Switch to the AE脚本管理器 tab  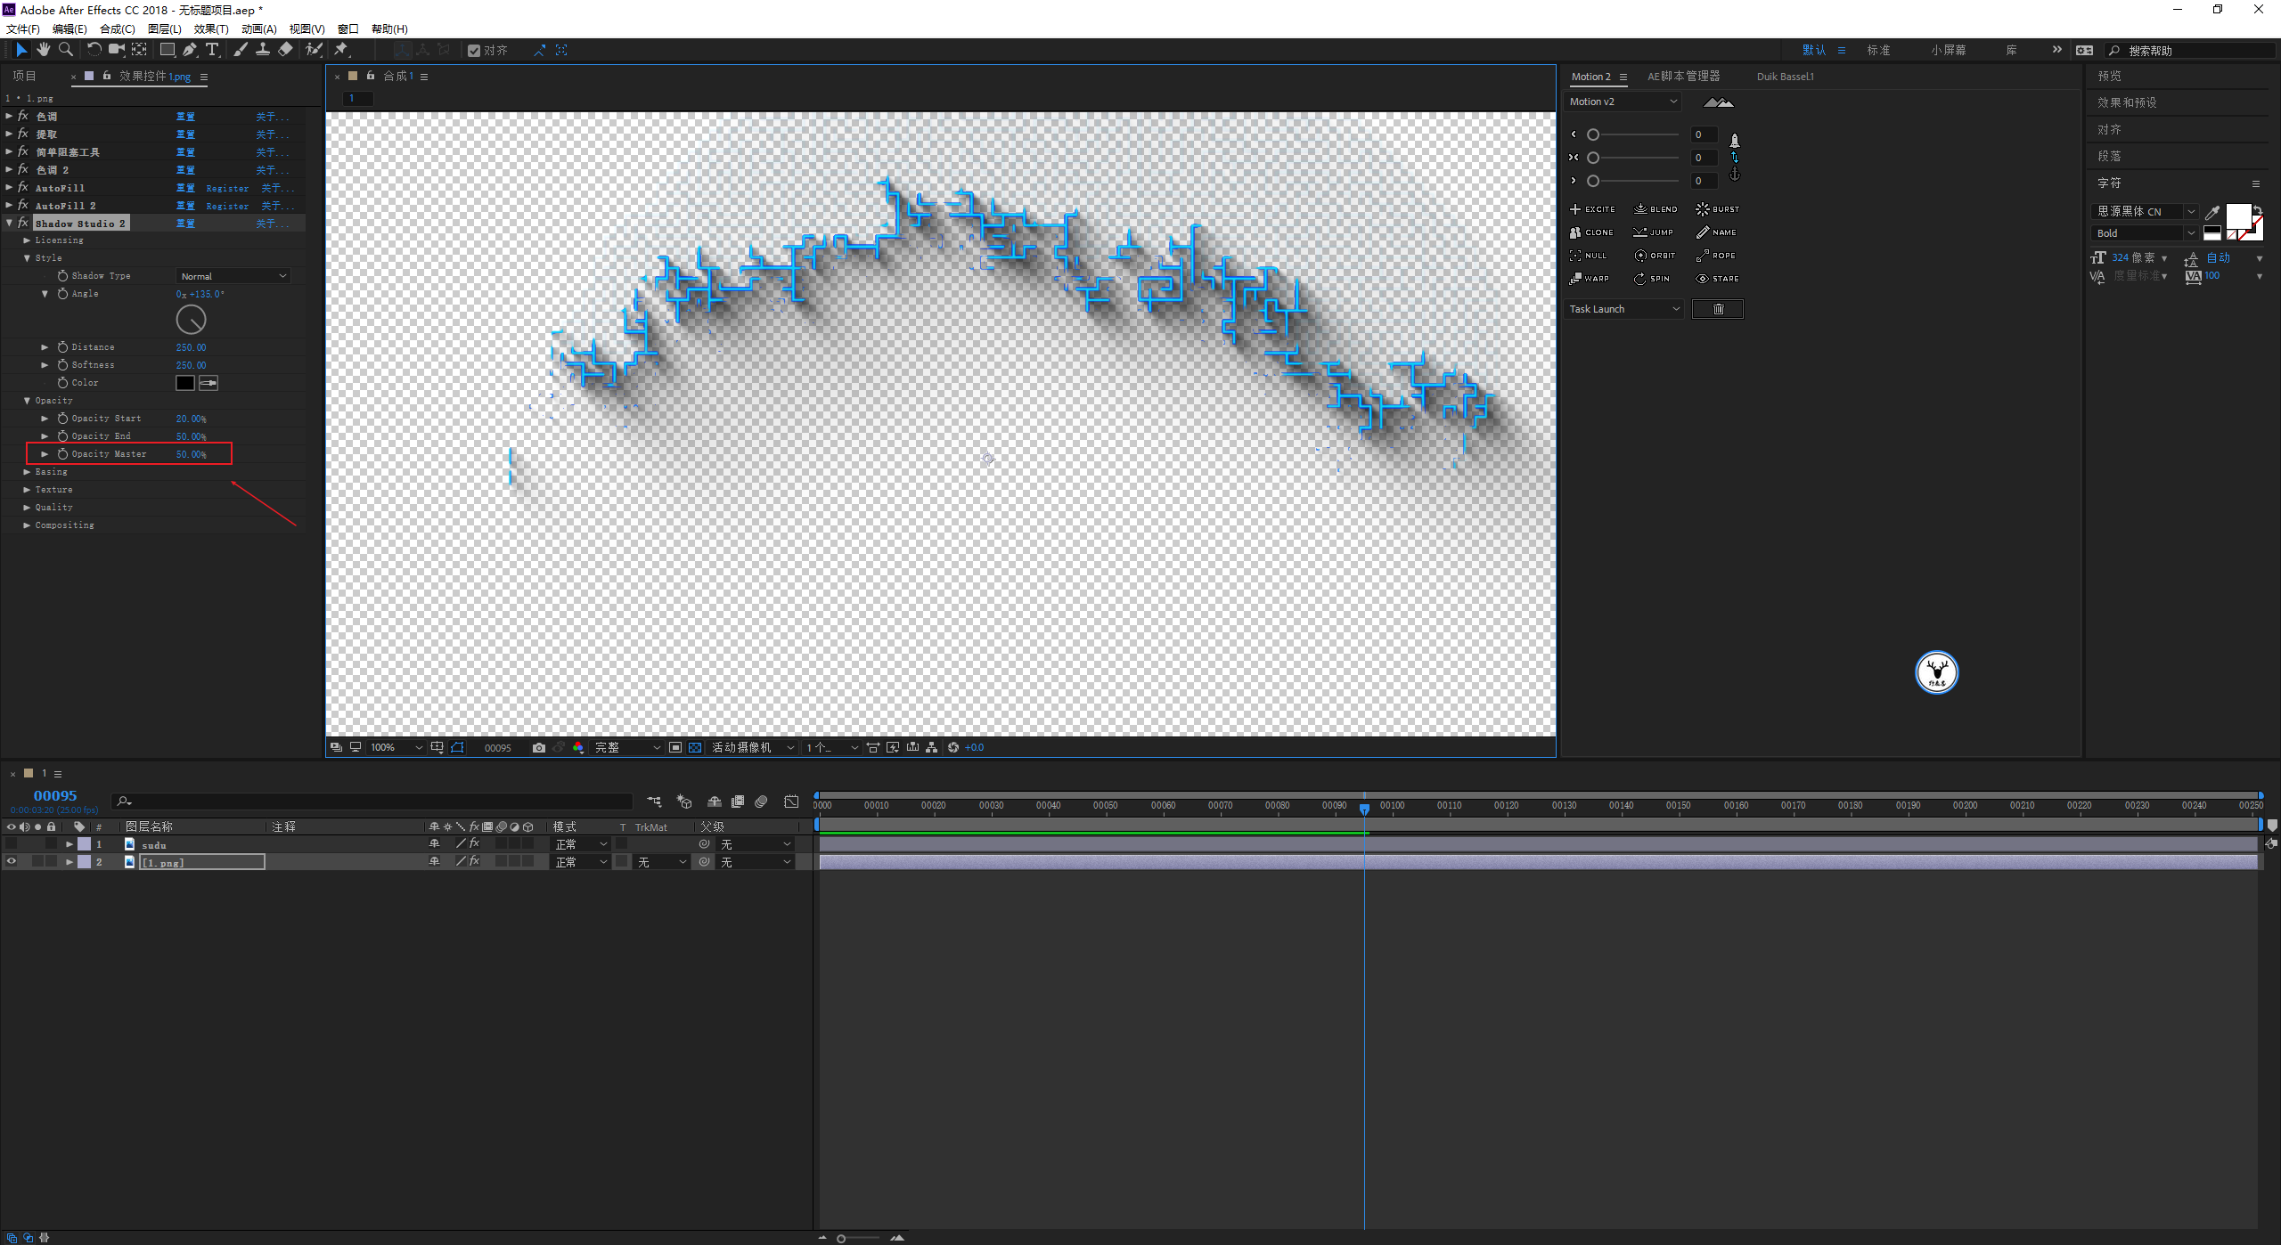[1683, 77]
